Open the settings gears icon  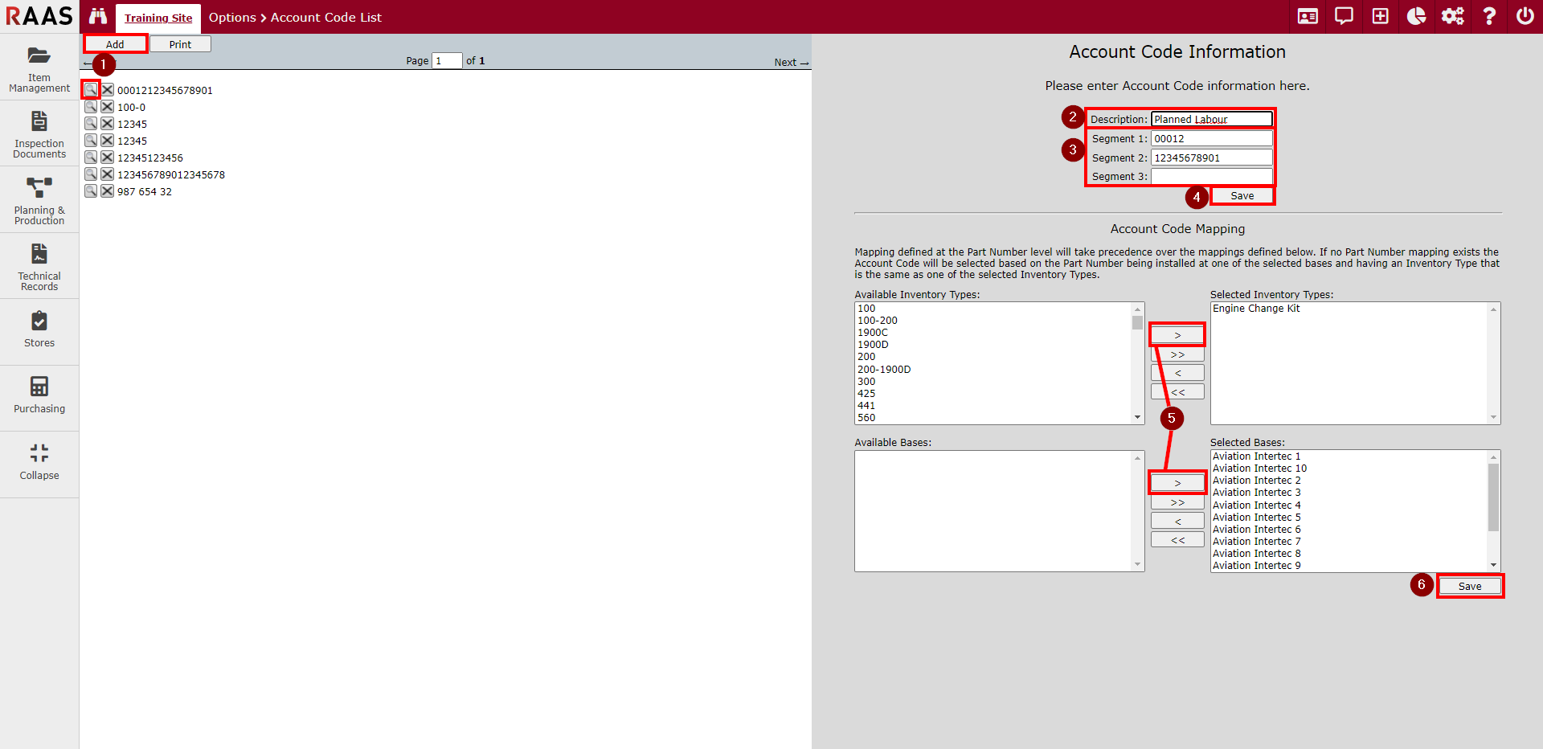(1452, 16)
